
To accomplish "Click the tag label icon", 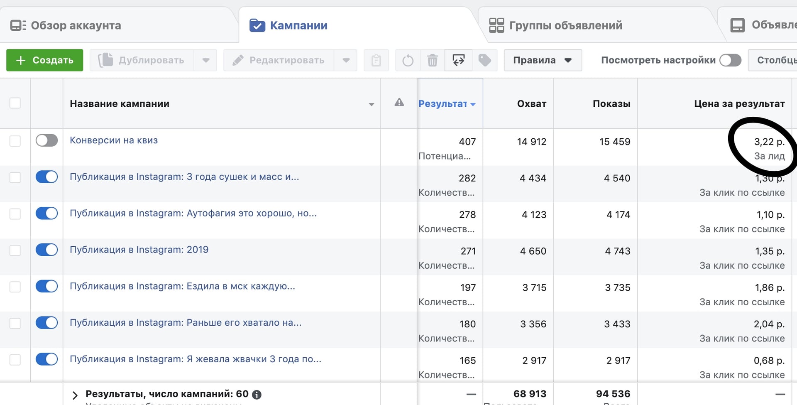I will [484, 60].
